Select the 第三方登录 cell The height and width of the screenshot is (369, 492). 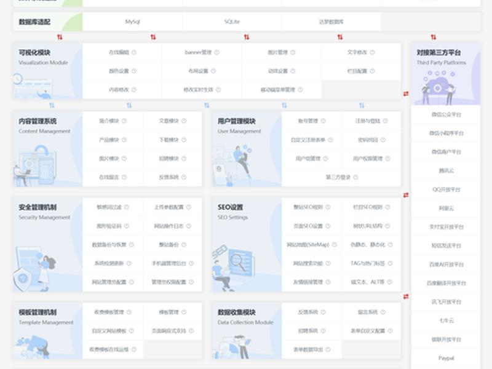(341, 177)
